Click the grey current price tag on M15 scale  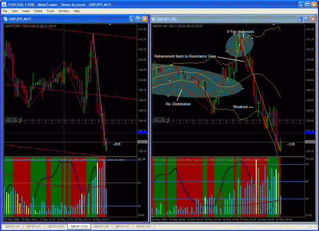pyautogui.click(x=142, y=142)
